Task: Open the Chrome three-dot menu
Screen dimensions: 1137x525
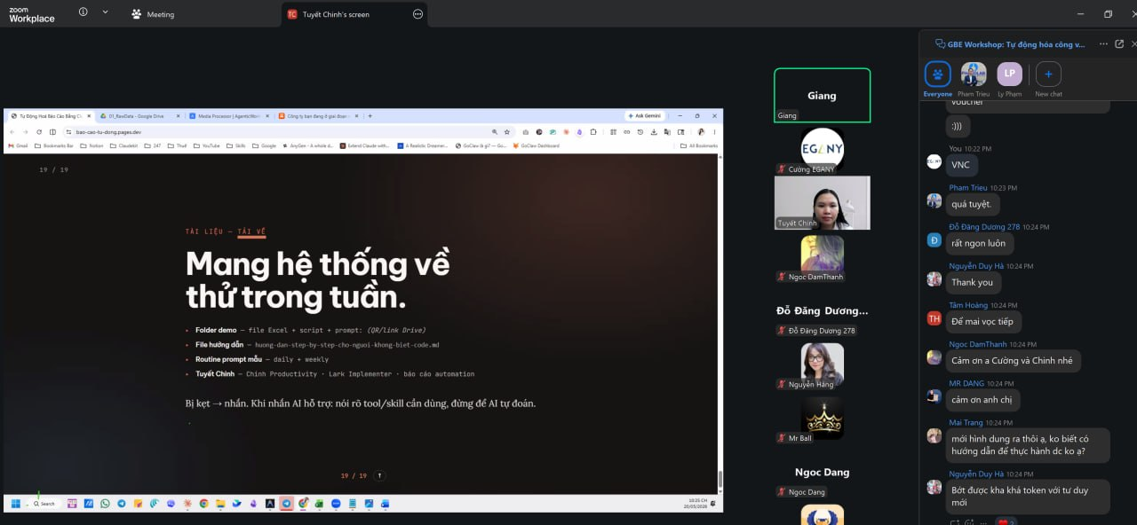Action: (x=714, y=131)
